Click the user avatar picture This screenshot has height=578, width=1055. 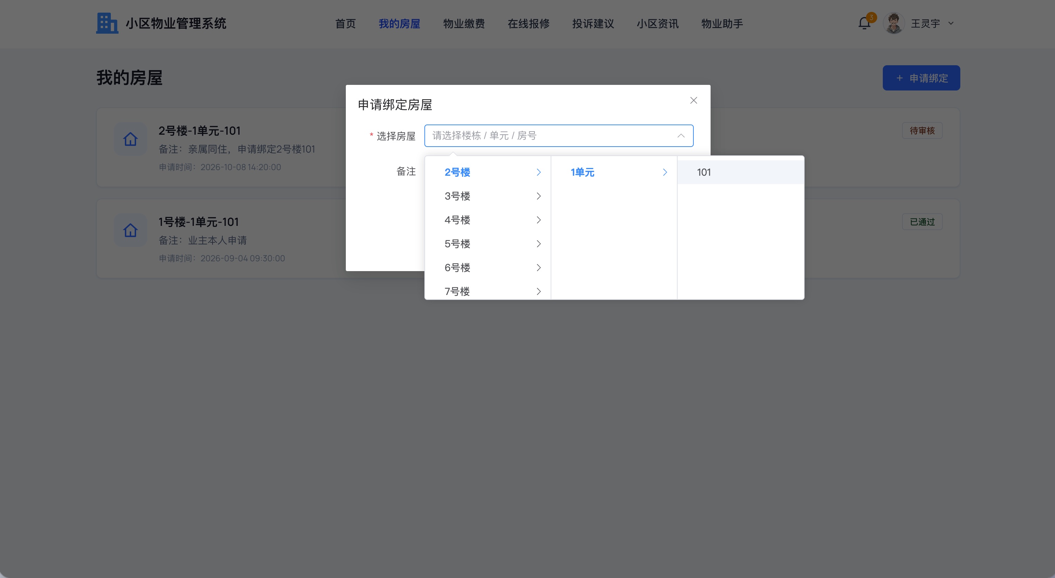[x=894, y=23]
